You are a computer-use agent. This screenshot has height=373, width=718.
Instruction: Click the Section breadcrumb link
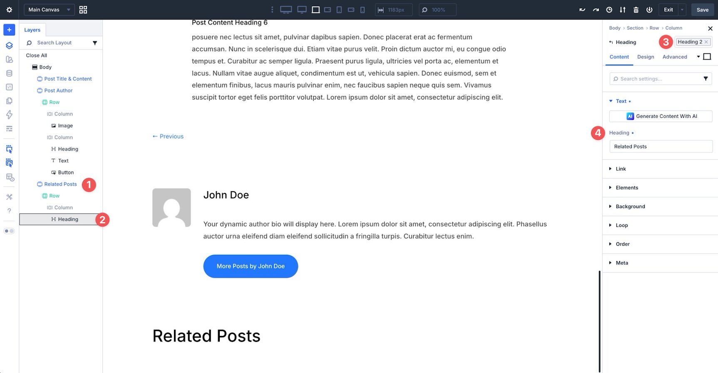click(x=635, y=28)
